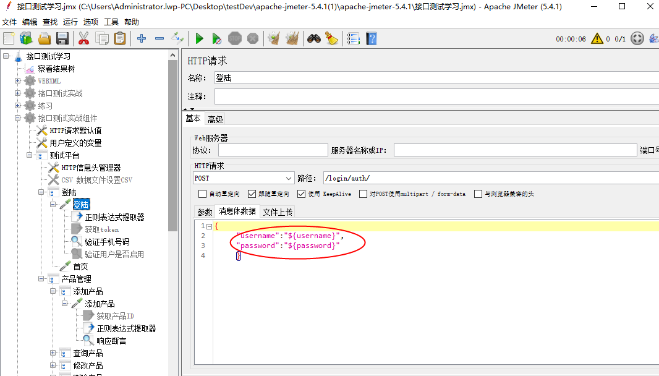
Task: Toggle 自动重定向 checkbox
Action: coord(203,194)
